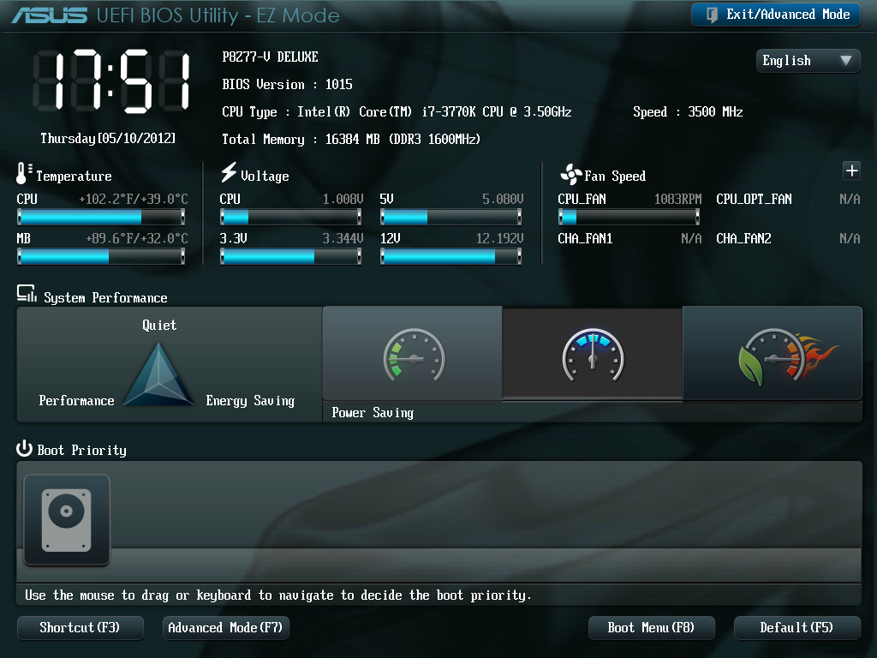Click the 3.344V voltage reading
Screen dimensions: 877x658
[343, 239]
